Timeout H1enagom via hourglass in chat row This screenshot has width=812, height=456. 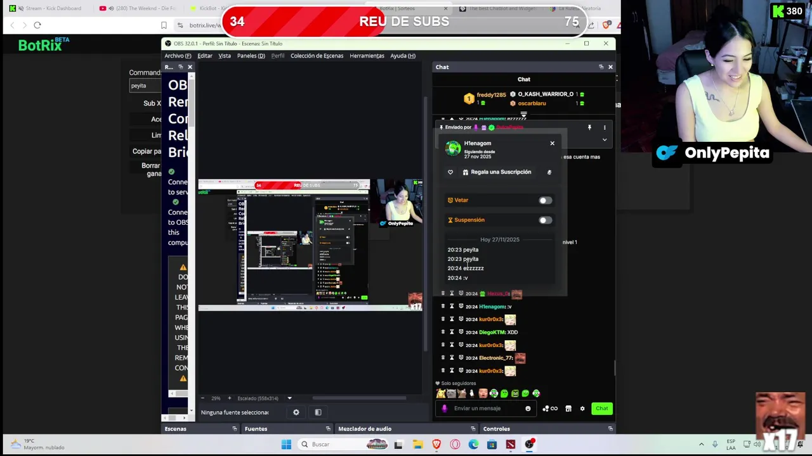pos(452,307)
